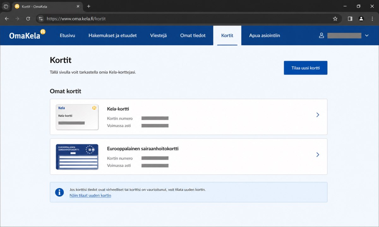Open the browser profile icon
The image size is (379, 227).
[361, 19]
